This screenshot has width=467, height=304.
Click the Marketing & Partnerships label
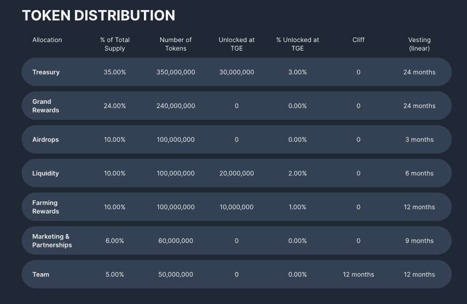52,241
